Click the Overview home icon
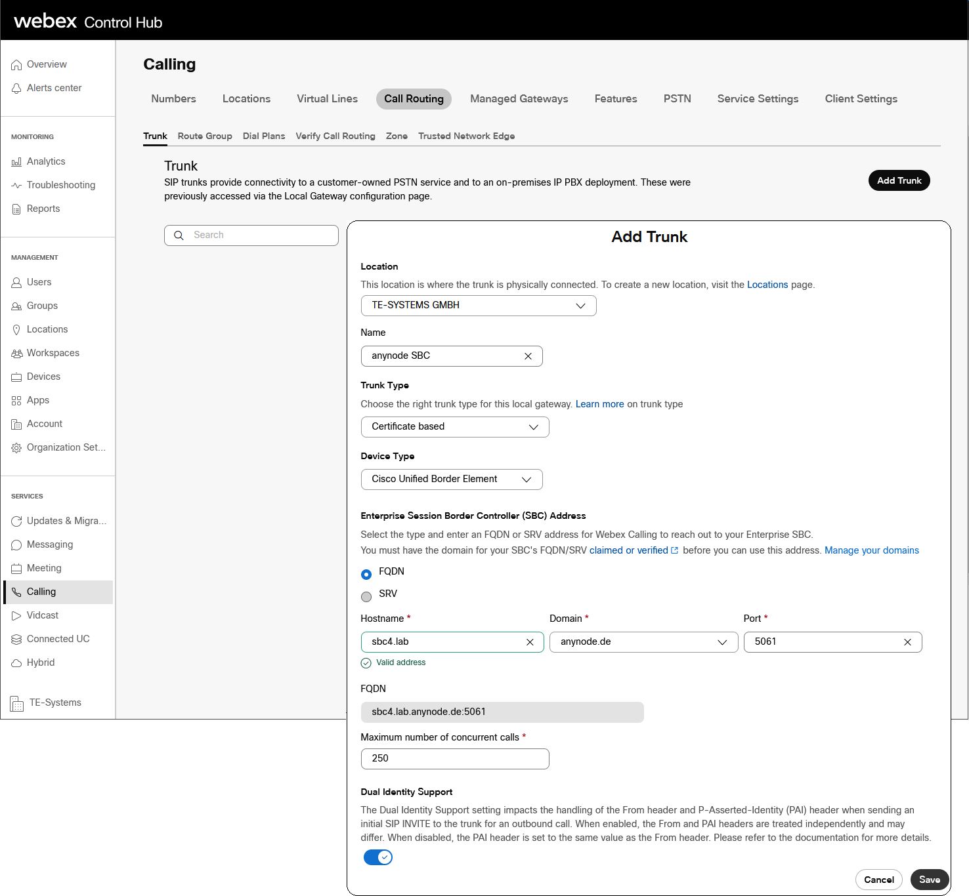The image size is (969, 896). click(x=16, y=65)
